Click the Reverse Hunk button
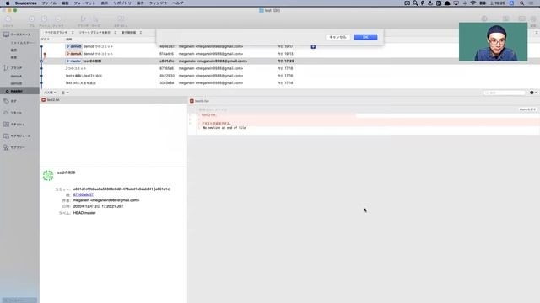Viewport: 540px width, 303px height. click(527, 109)
